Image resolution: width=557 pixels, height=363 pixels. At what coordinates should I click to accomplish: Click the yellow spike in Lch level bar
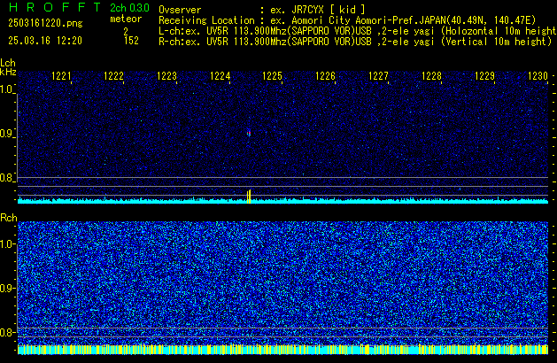pos(249,197)
